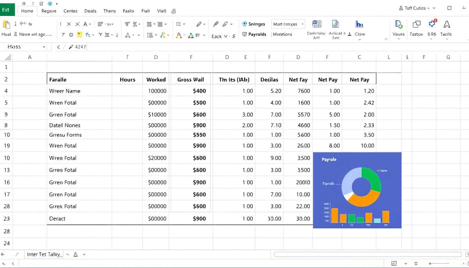The height and width of the screenshot is (268, 469).
Task: Expand the Eack dropdown
Action: pyautogui.click(x=225, y=36)
